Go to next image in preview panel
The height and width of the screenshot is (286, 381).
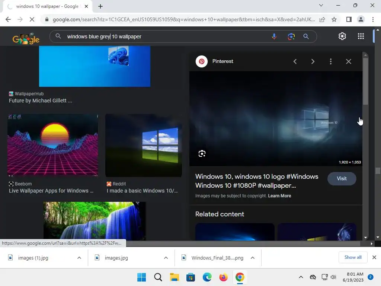[313, 61]
